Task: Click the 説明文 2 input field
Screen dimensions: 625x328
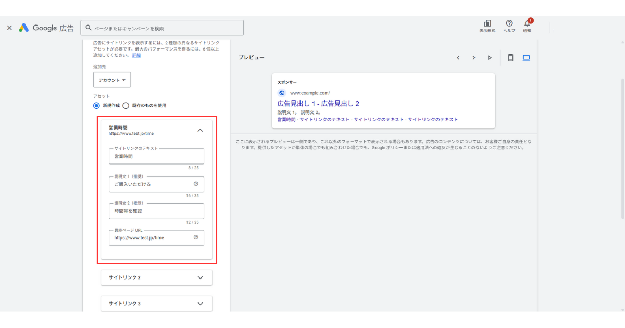Action: pos(156,211)
